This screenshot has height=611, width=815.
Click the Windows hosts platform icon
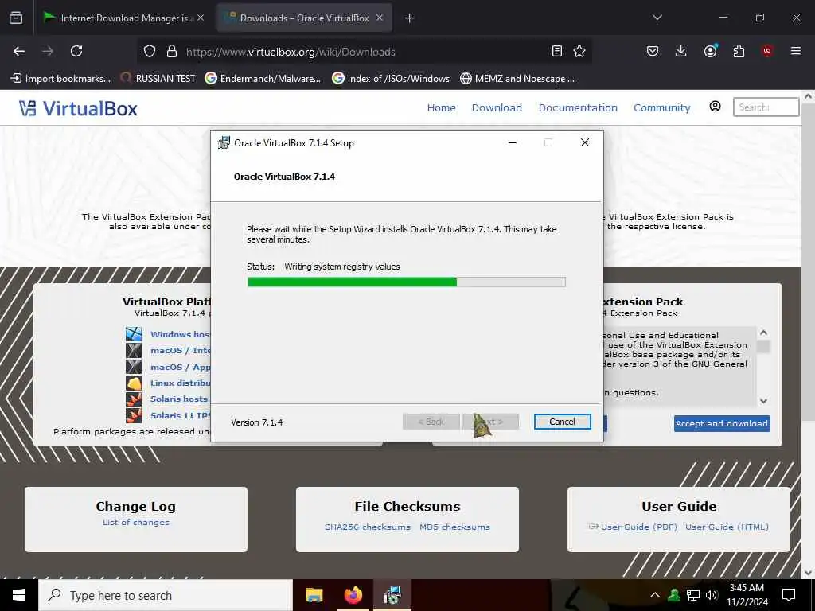tap(134, 334)
